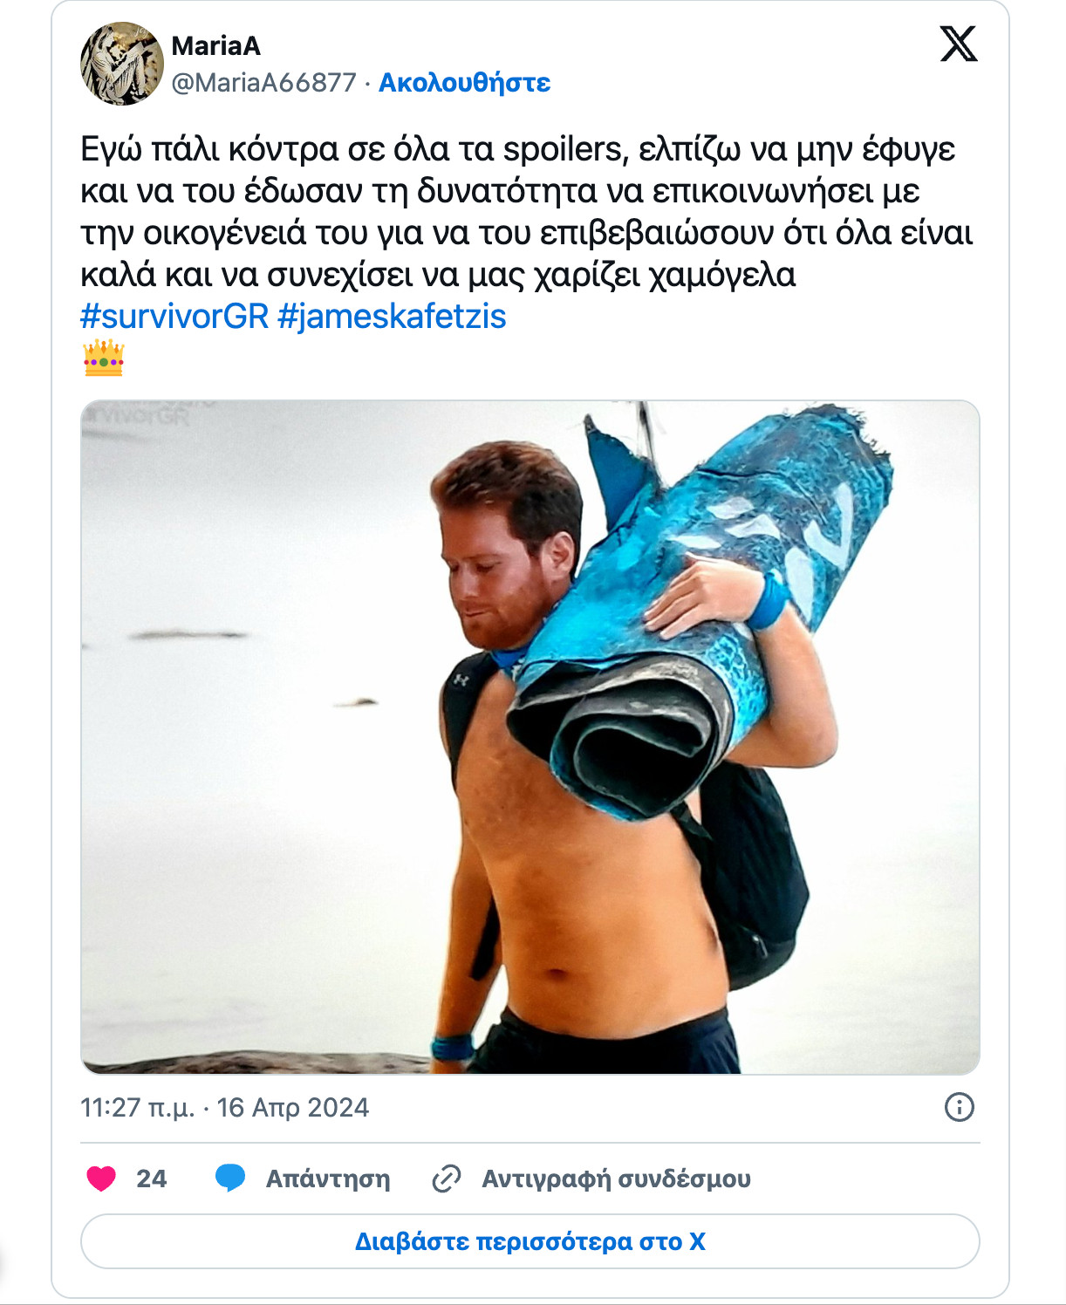1066x1305 pixels.
Task: Click the blue reply speech bubble icon
Action: (x=230, y=1179)
